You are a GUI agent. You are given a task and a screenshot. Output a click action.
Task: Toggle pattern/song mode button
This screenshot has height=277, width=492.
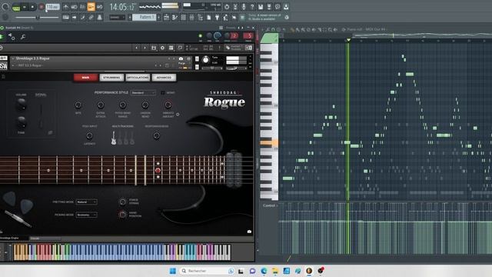click(x=16, y=7)
